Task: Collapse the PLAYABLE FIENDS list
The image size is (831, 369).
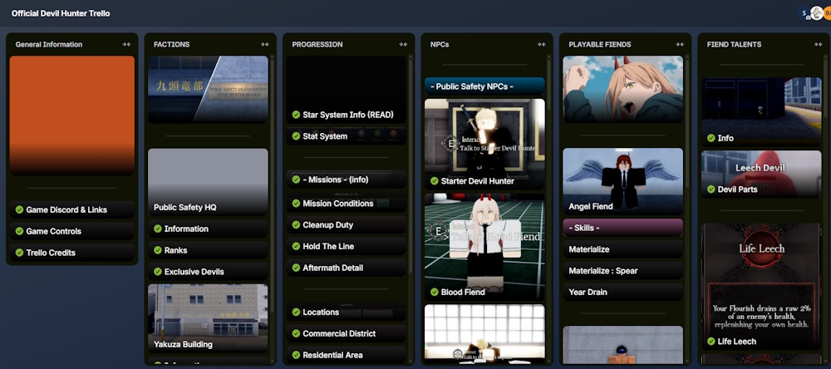Action: 680,45
